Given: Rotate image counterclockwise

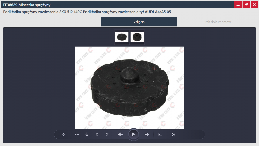Looking at the screenshot, I should pos(97,134).
